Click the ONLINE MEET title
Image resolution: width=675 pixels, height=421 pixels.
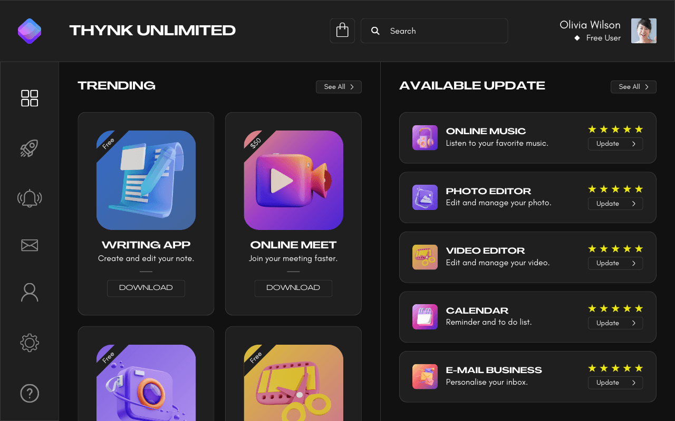[x=293, y=245]
